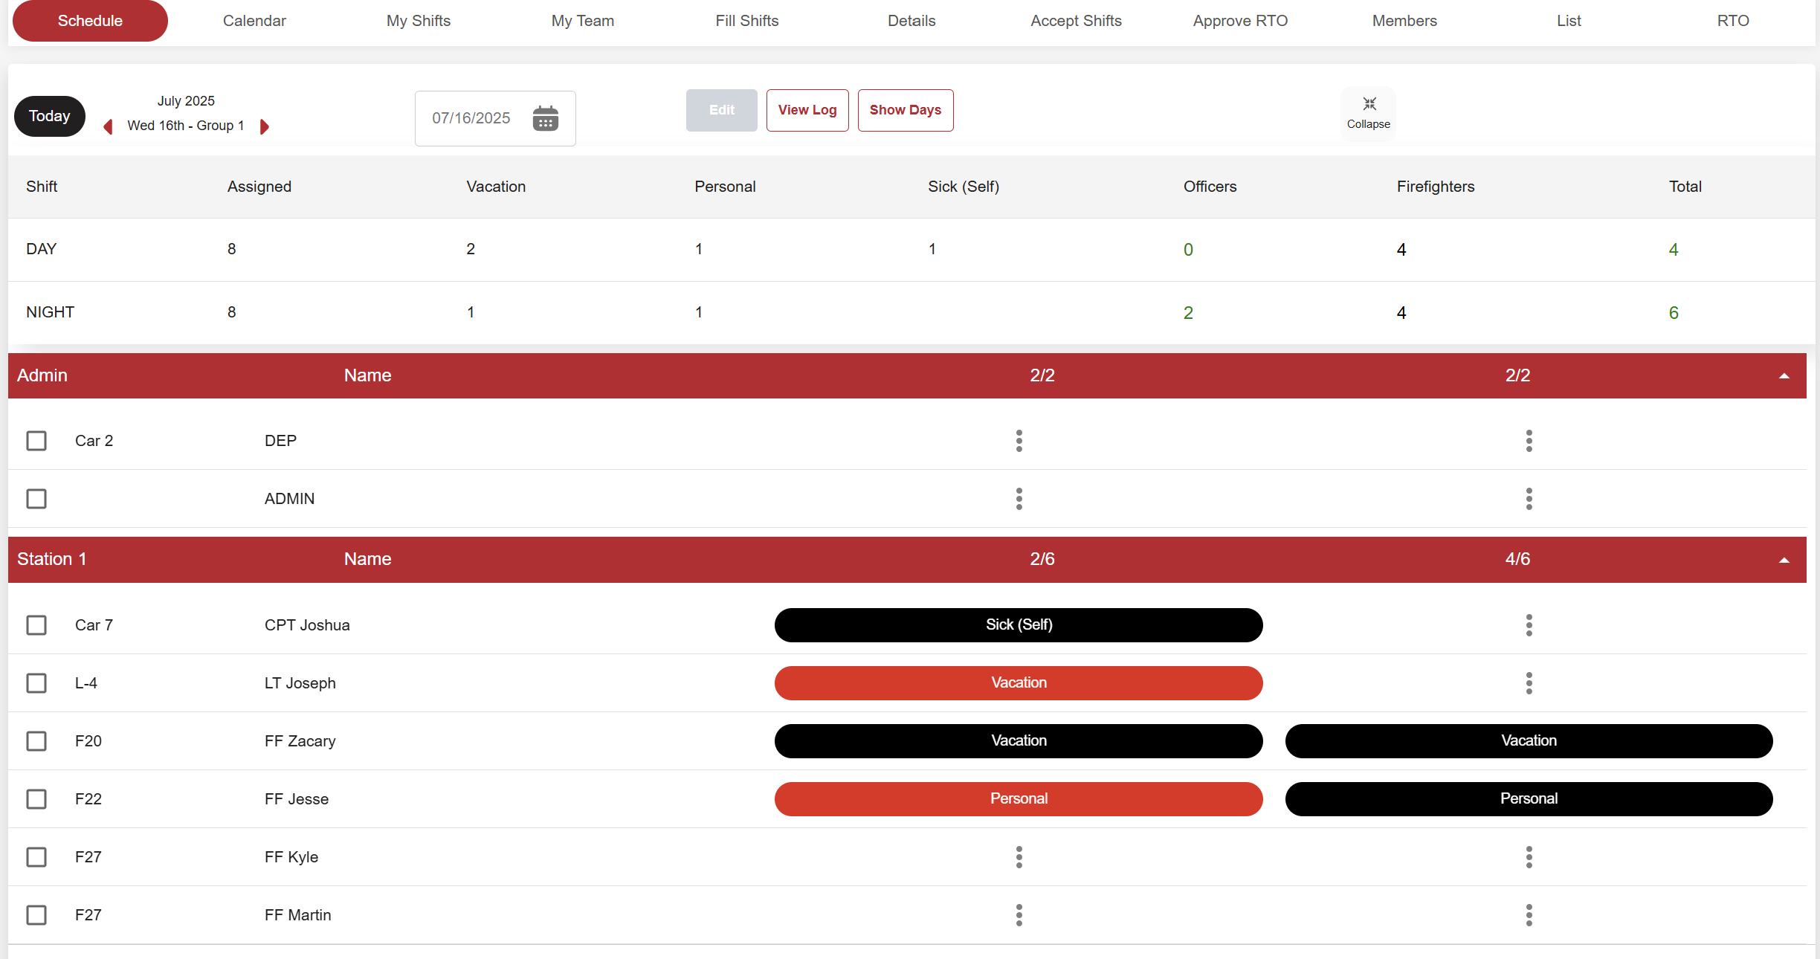The width and height of the screenshot is (1820, 959).
Task: Open day-shift options menu for FF Kyle
Action: point(1019,857)
